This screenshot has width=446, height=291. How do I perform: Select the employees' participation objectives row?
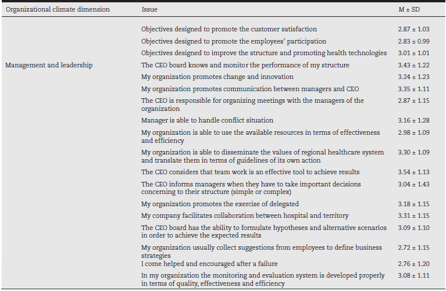pyautogui.click(x=233, y=41)
